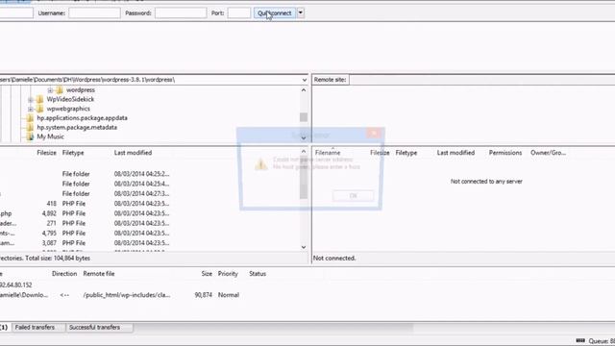Click local file list scrollbar up arrow
Viewport: 615px width, 346px height.
(x=304, y=151)
